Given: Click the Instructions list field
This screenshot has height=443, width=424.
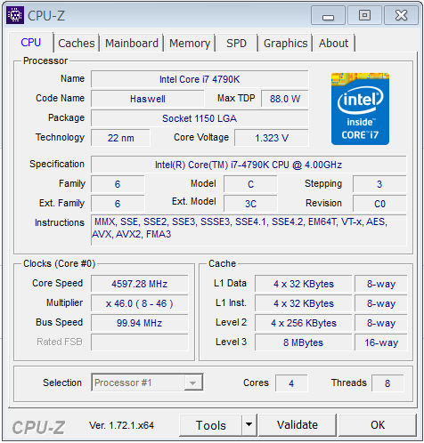Looking at the screenshot, I should (249, 230).
